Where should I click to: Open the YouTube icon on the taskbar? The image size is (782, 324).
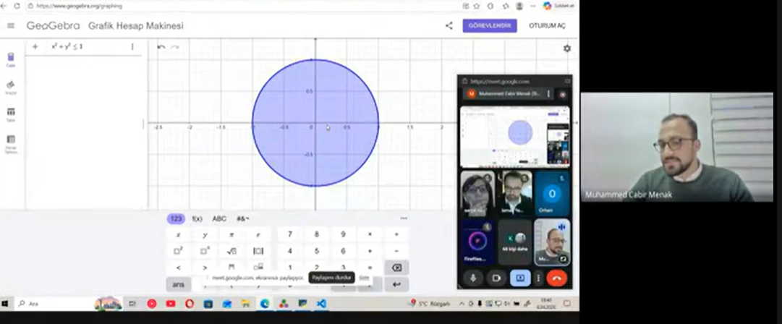click(171, 304)
